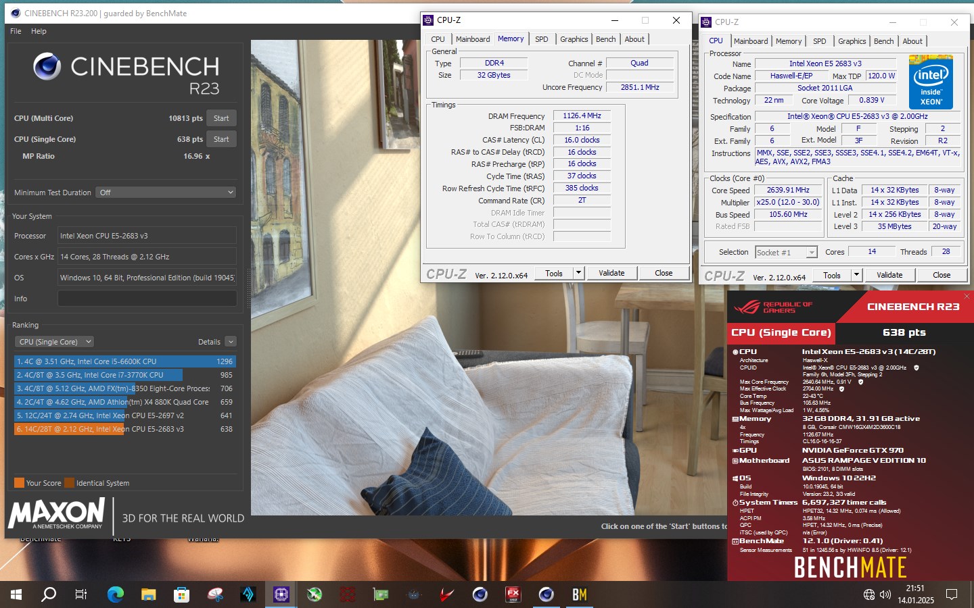Click the Cores x GHz field

tap(147, 257)
